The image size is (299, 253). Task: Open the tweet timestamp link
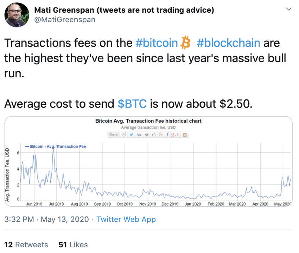[x=46, y=220]
